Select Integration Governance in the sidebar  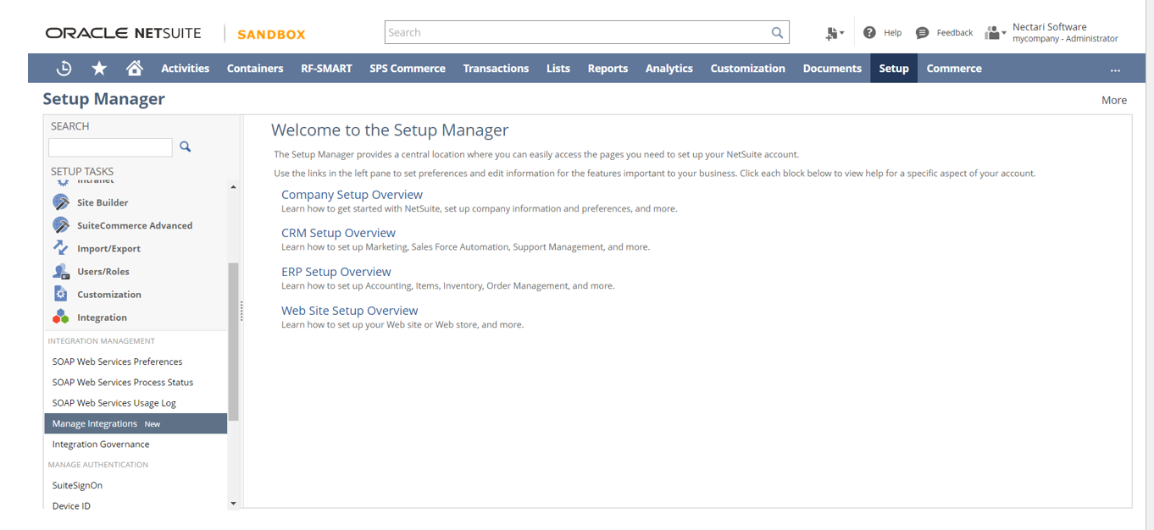101,444
